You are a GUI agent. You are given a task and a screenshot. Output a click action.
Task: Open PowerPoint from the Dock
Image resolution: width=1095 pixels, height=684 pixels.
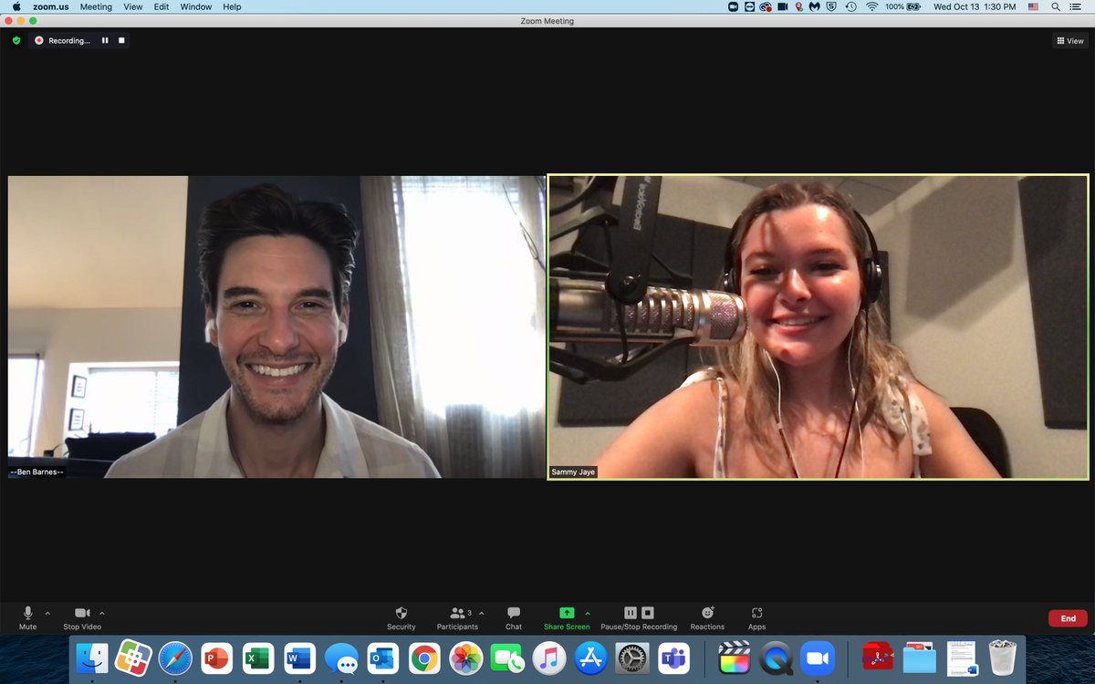pos(216,658)
